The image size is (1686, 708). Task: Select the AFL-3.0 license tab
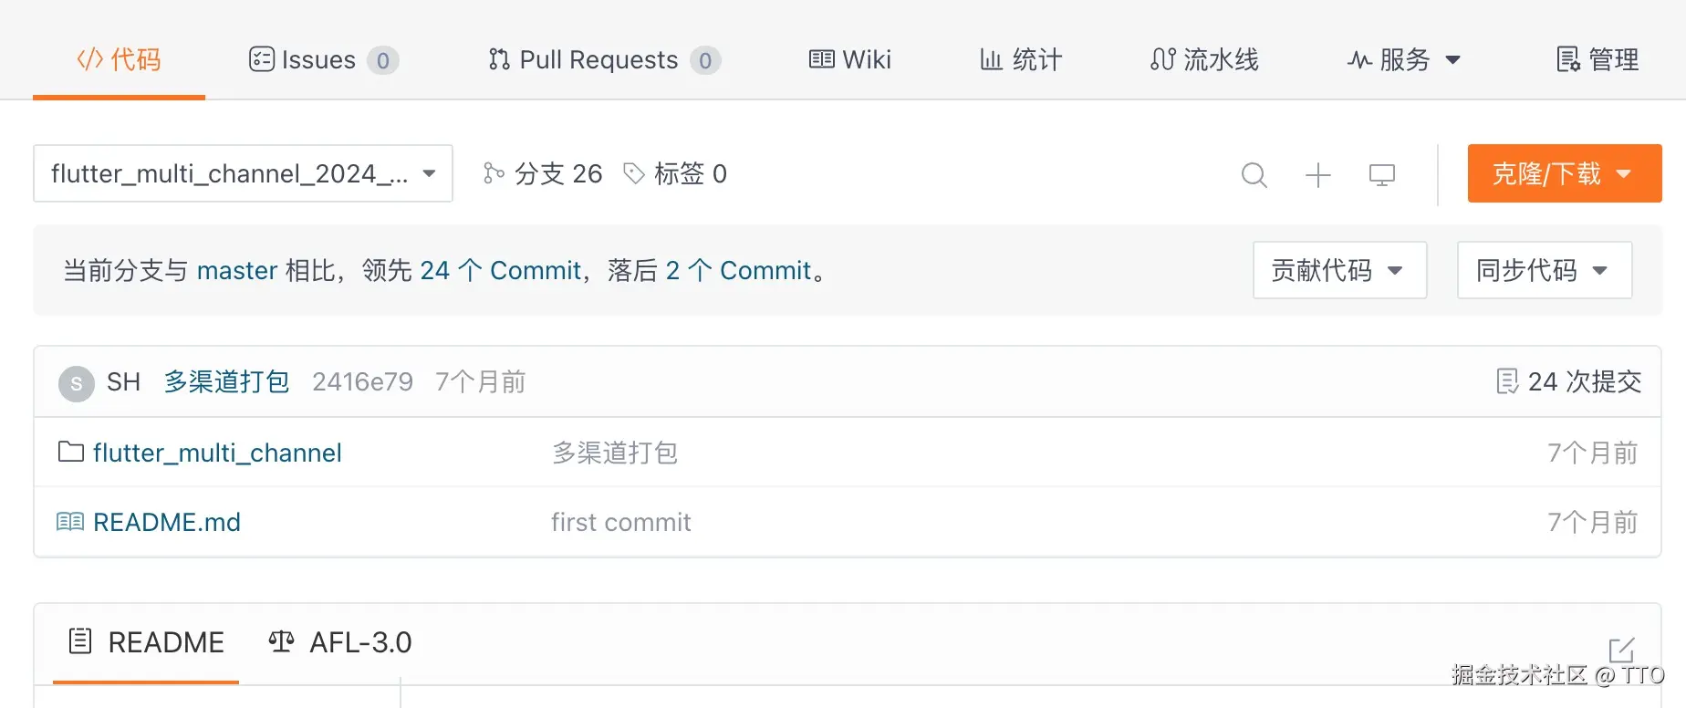[x=341, y=642]
